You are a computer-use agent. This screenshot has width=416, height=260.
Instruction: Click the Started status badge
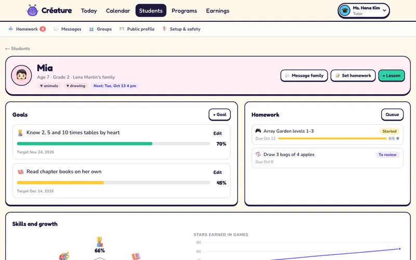click(x=389, y=131)
